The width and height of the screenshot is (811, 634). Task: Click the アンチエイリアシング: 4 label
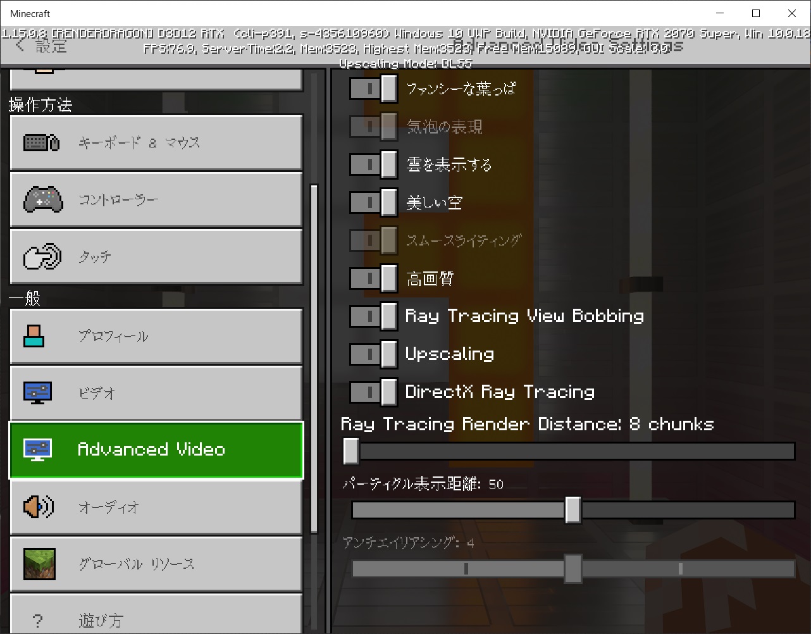(408, 542)
